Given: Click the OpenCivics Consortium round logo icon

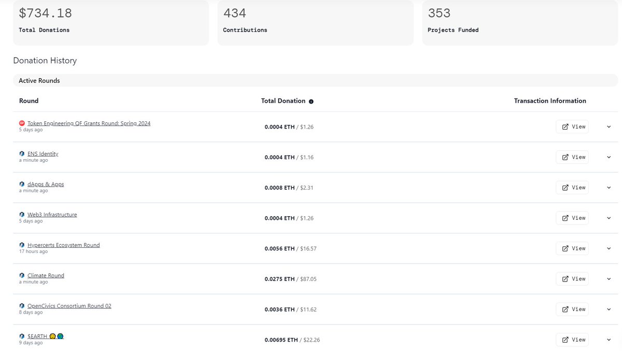Looking at the screenshot, I should click(x=22, y=306).
